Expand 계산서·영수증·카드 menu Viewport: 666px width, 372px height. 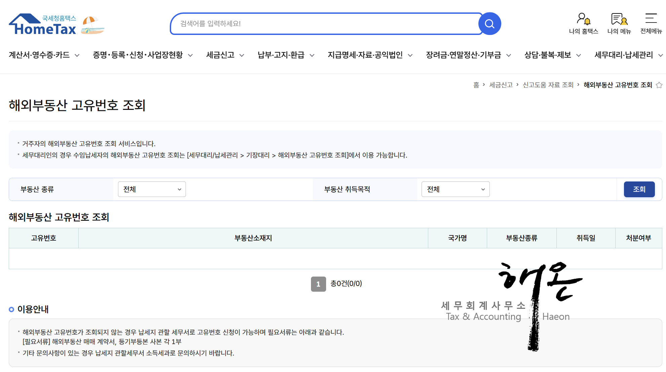44,55
